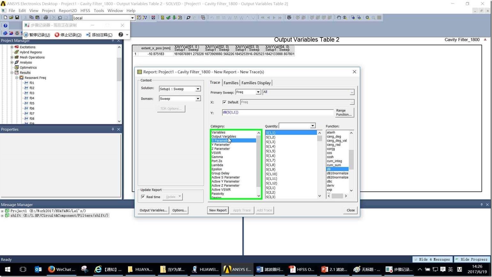This screenshot has width=492, height=277.
Task: Uncheck the X Default checkbox
Action: [x=224, y=102]
